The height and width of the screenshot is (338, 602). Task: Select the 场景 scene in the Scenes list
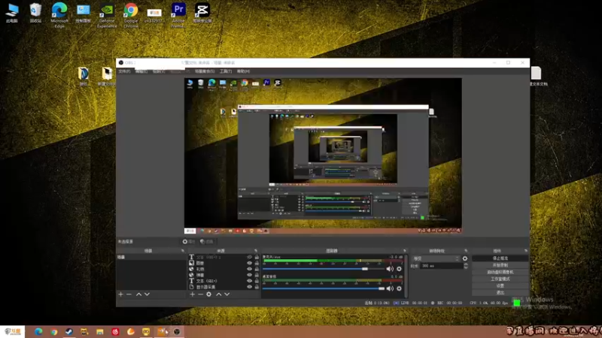[x=151, y=257]
